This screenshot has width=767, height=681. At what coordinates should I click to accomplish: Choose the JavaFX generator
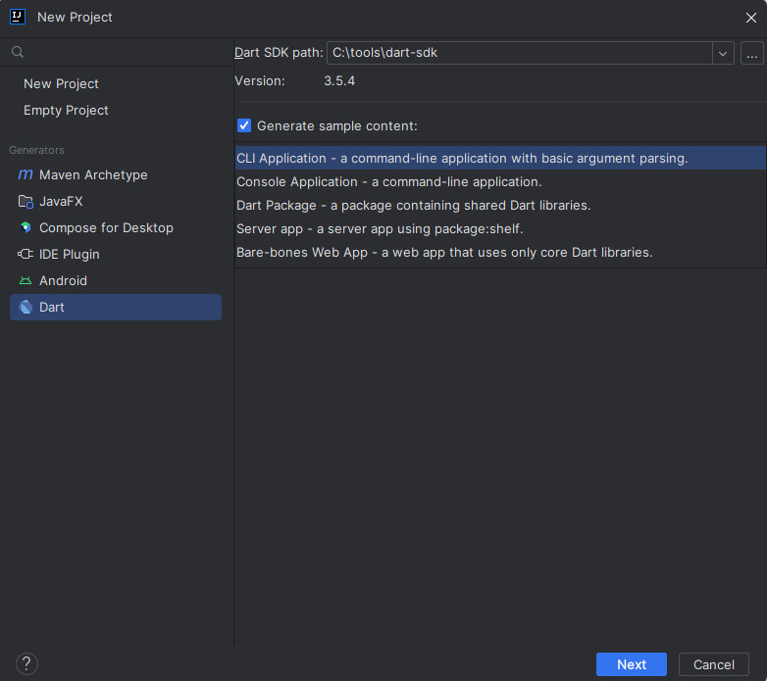[x=116, y=201]
